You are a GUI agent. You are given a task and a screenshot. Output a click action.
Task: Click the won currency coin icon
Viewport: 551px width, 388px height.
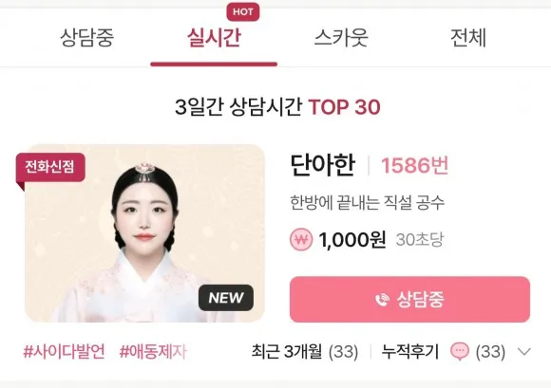click(301, 240)
